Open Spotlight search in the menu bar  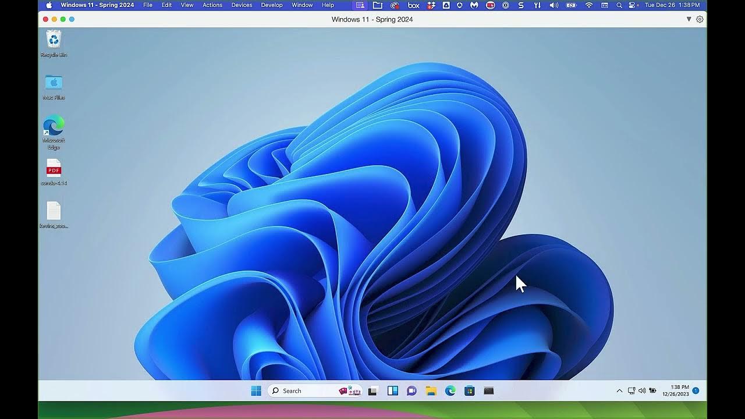point(619,5)
